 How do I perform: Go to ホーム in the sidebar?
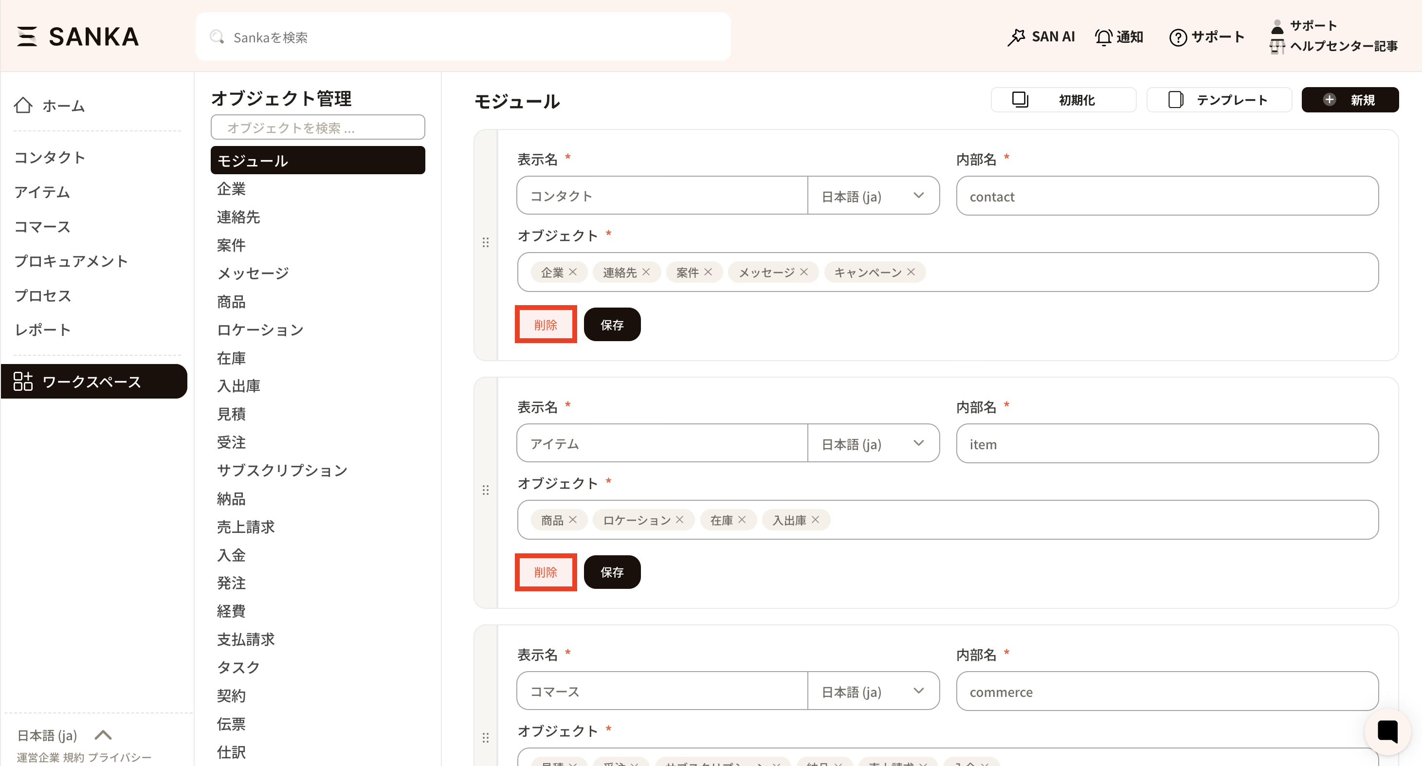click(50, 106)
